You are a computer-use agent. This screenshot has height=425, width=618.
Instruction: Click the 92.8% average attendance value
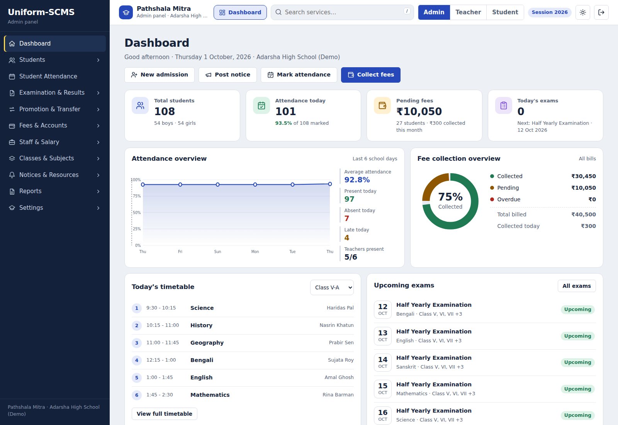[x=357, y=180]
